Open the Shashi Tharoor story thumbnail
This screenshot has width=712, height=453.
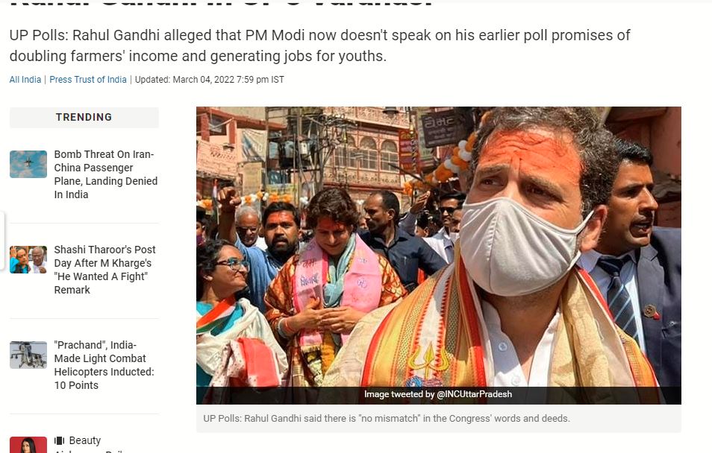click(28, 259)
